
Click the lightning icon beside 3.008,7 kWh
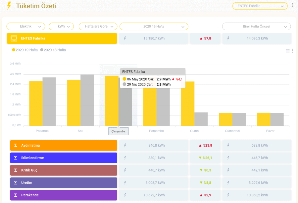(125, 183)
